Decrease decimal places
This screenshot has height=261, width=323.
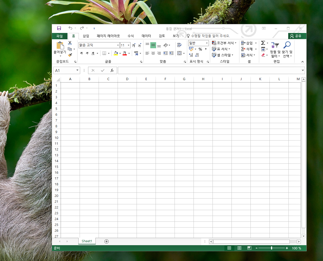coord(197,55)
